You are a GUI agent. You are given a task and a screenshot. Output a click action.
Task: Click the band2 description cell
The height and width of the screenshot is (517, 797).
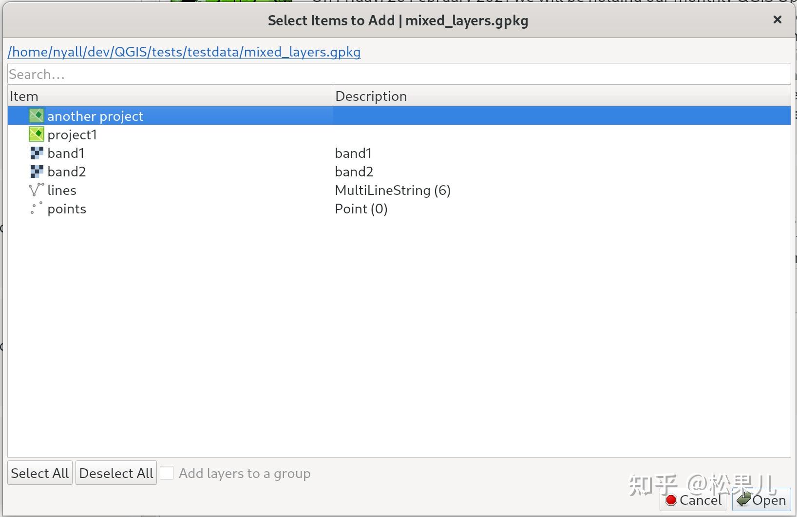click(354, 172)
